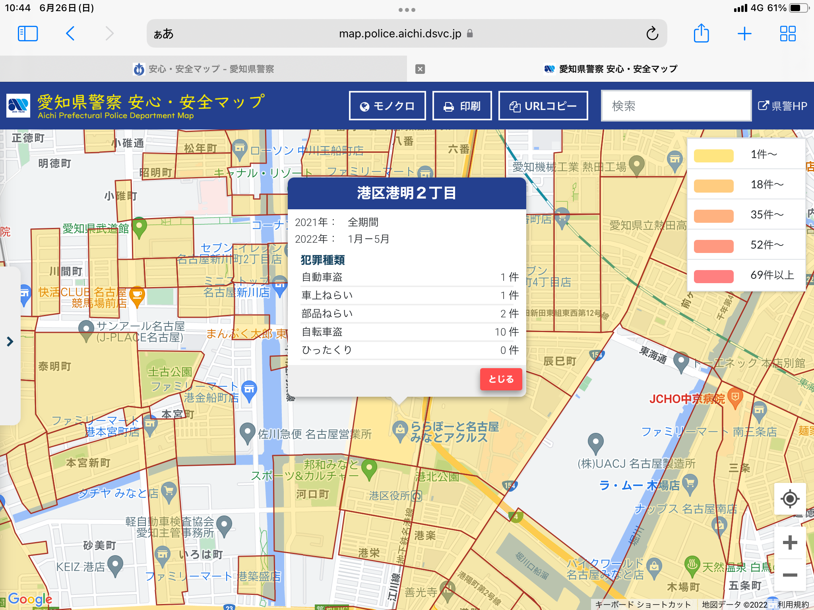Zoom out on the map
This screenshot has height=610, width=814.
(x=790, y=575)
